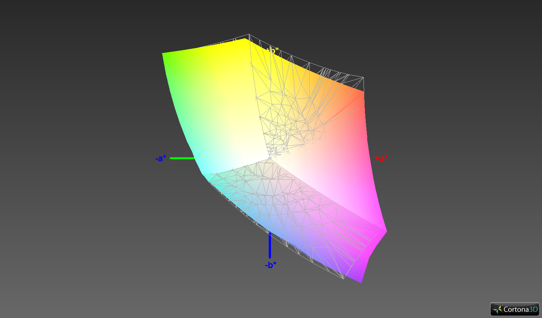Select the -a* axis label
Screen dimensions: 542x318
pyautogui.click(x=160, y=158)
